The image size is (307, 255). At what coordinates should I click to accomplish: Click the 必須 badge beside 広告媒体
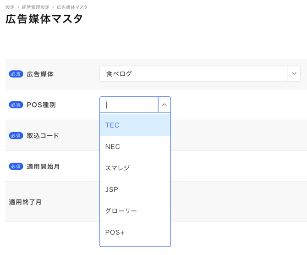point(16,74)
